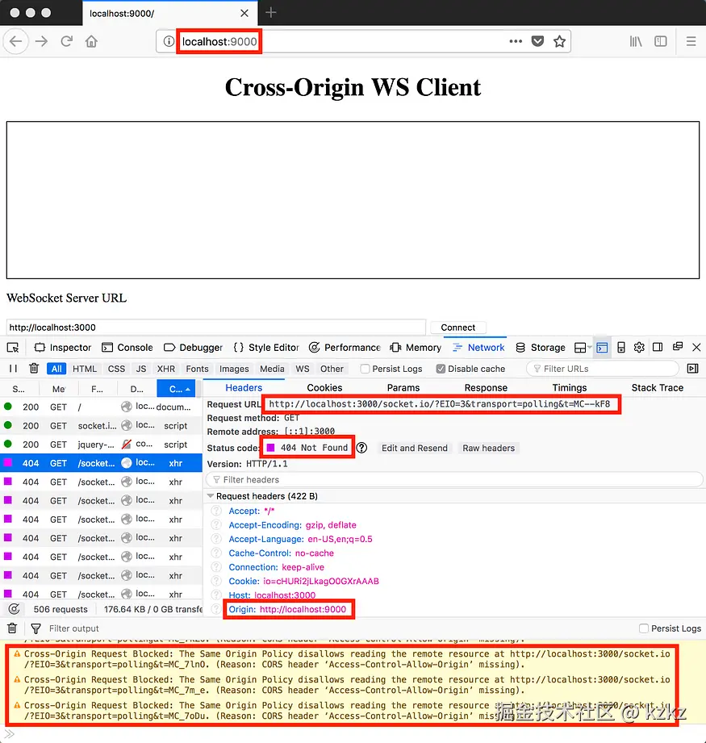Open the Memory tab
706x743 pixels.
416,348
